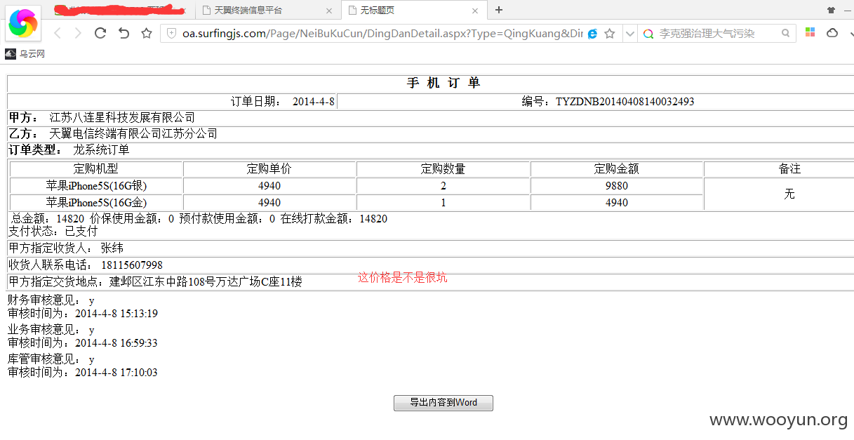Click recipient name 张纬
The image size is (854, 440).
click(x=112, y=248)
